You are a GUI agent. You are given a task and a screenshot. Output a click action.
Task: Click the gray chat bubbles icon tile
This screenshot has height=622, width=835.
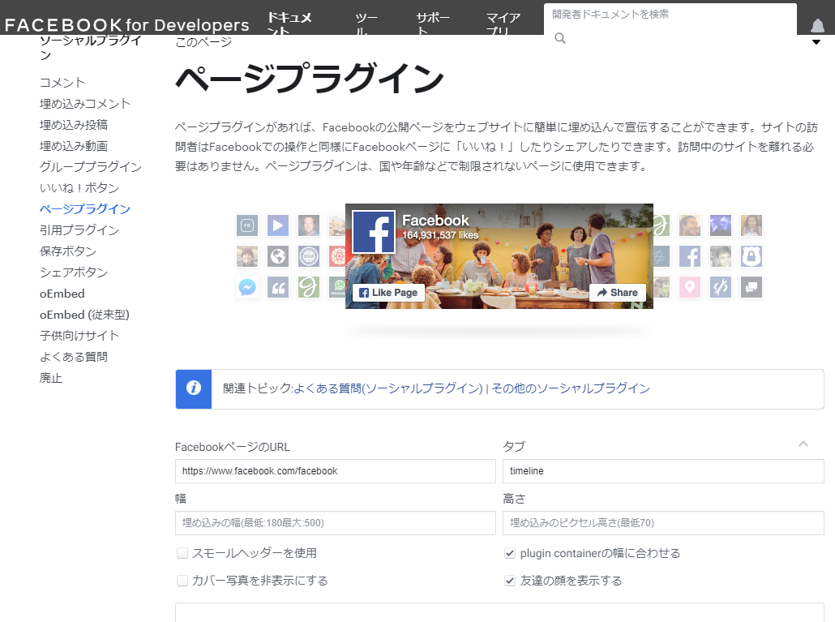(751, 287)
